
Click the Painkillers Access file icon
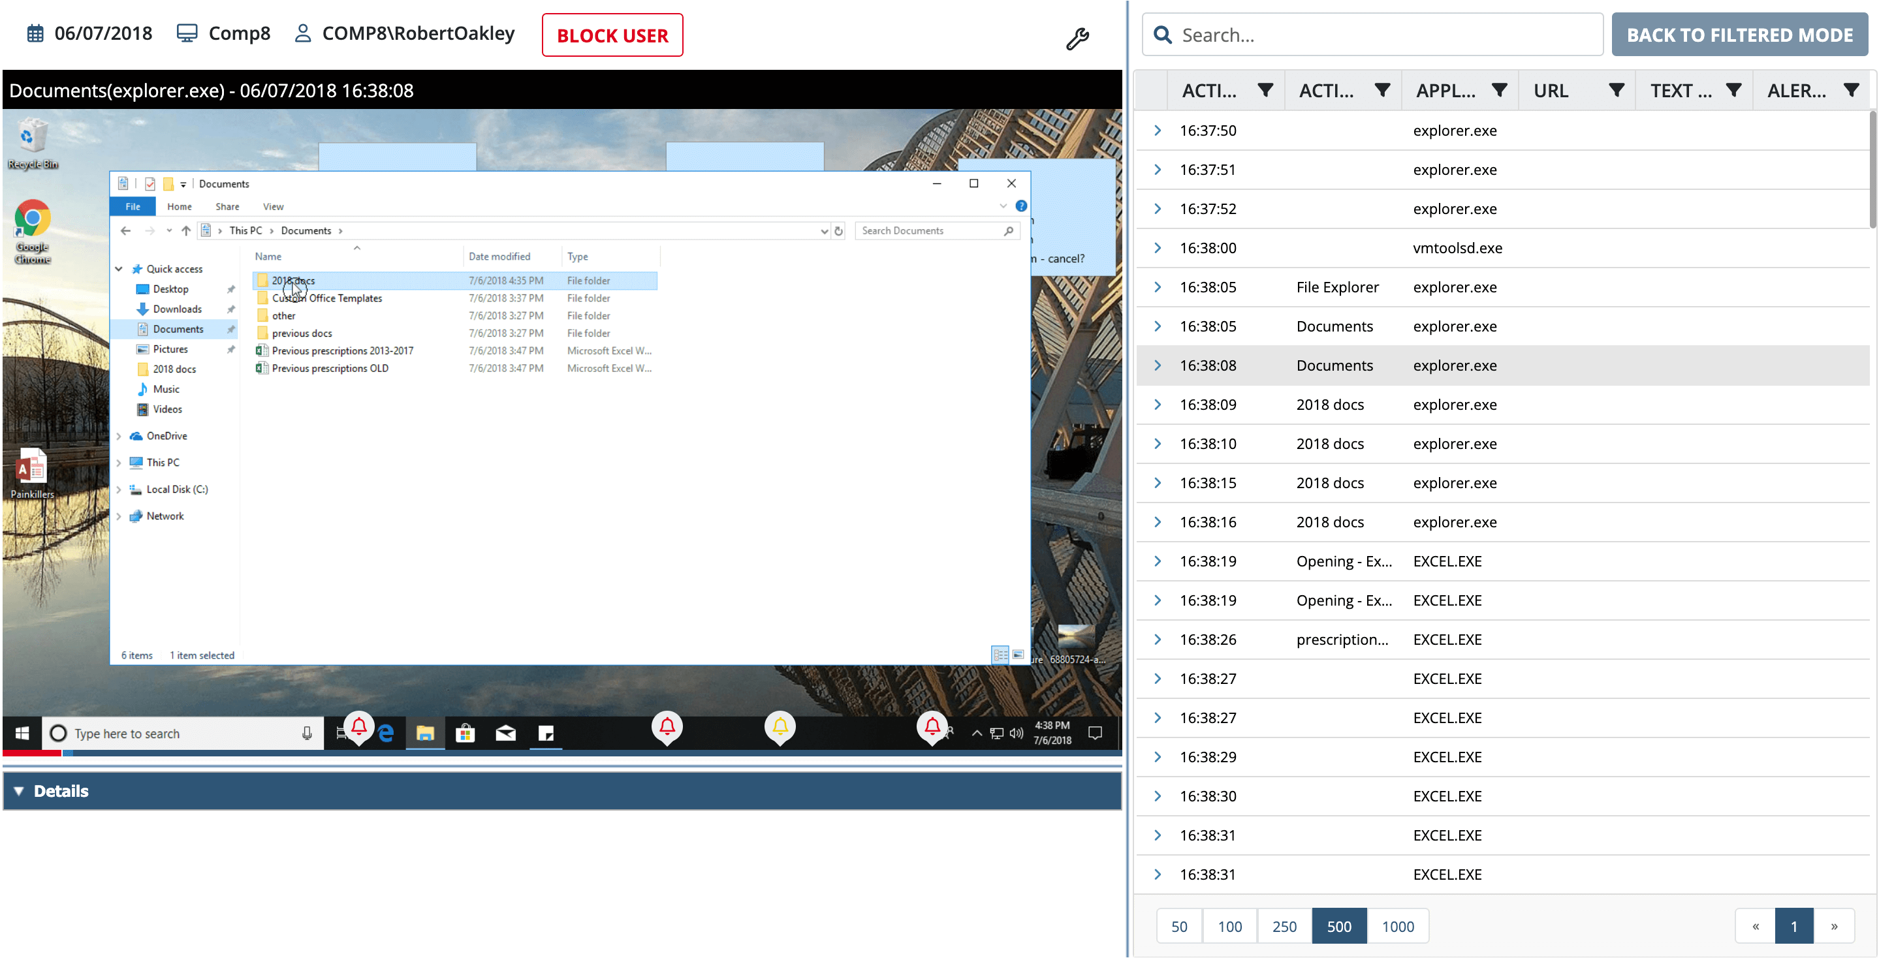coord(32,474)
